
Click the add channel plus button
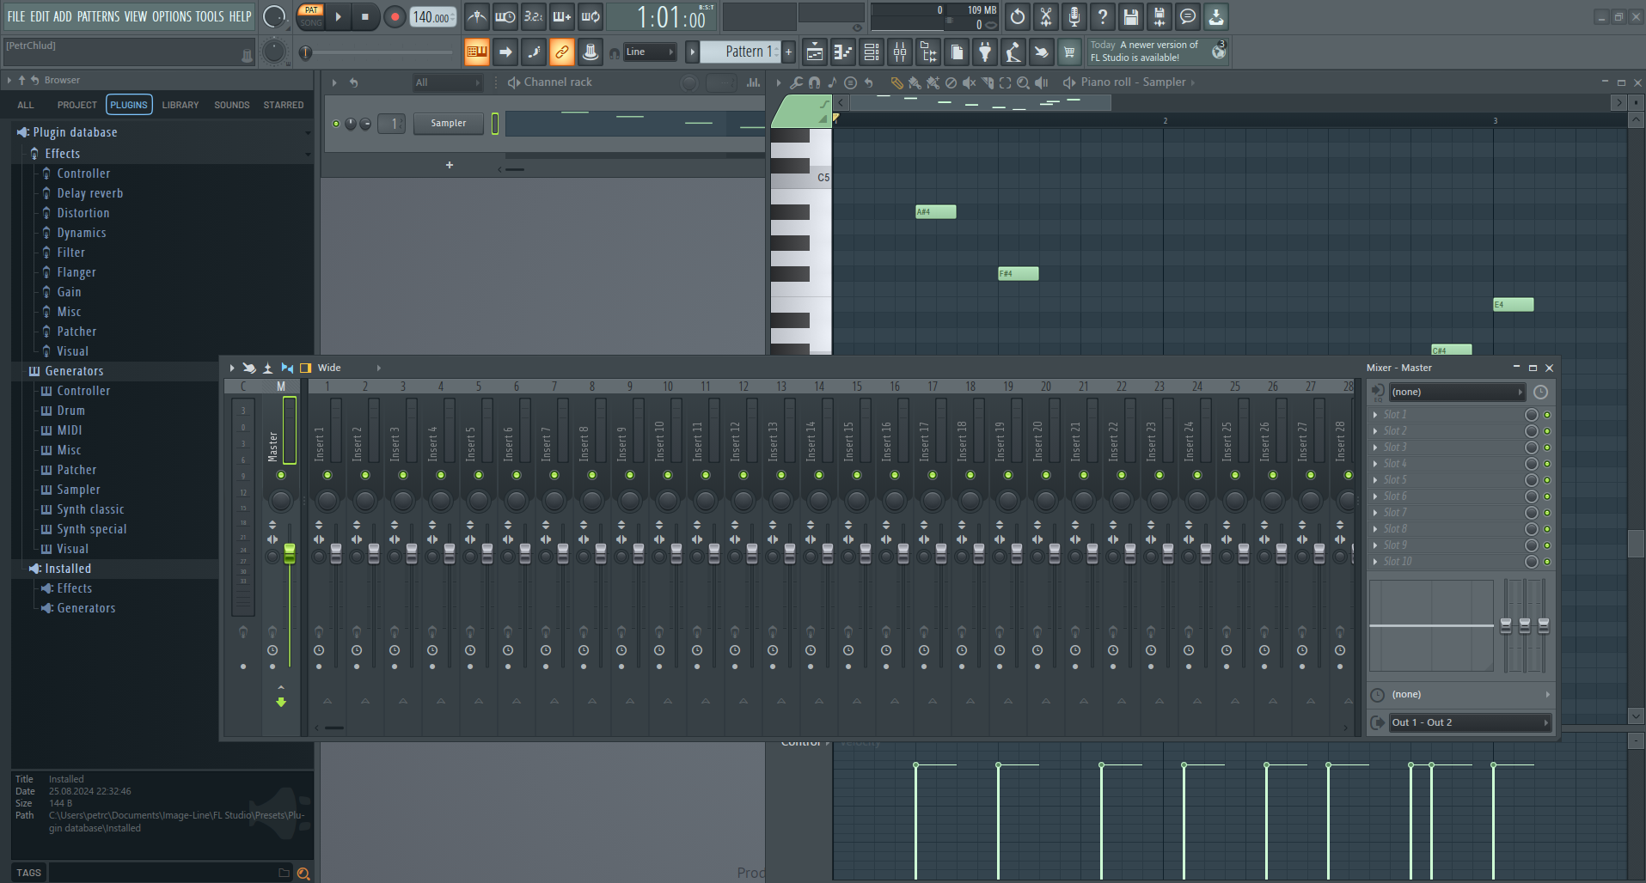tap(449, 165)
